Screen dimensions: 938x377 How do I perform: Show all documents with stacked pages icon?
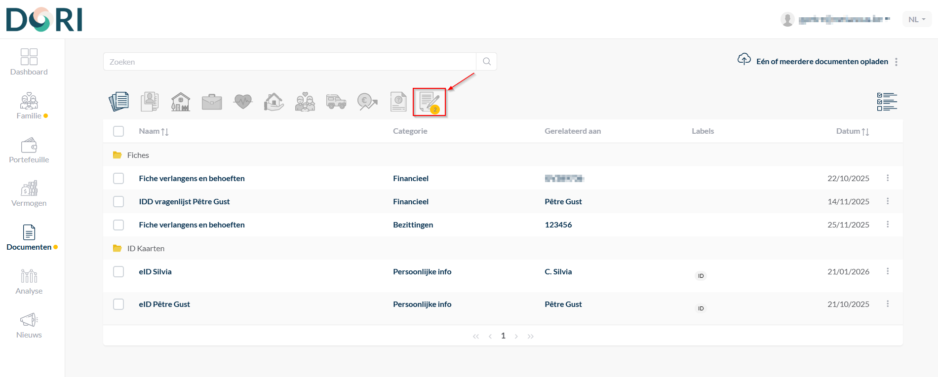pos(119,102)
